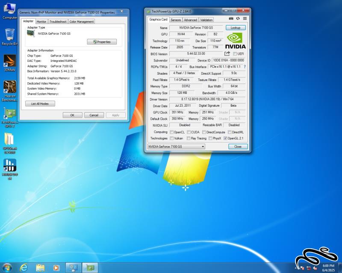
Task: Click the adapter card icon beside NVIDIA GeForce 7100 GS
Action: 31,34
